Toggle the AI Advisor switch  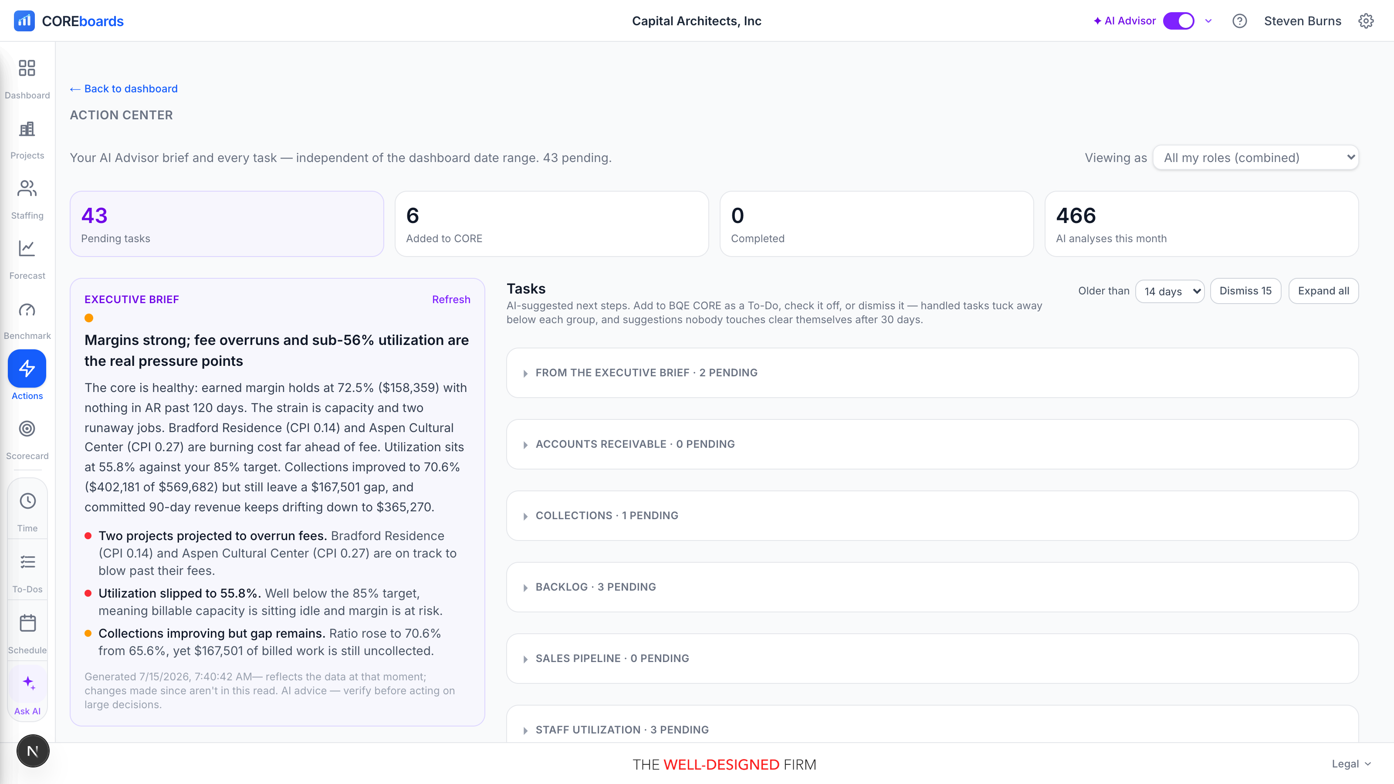pyautogui.click(x=1179, y=21)
